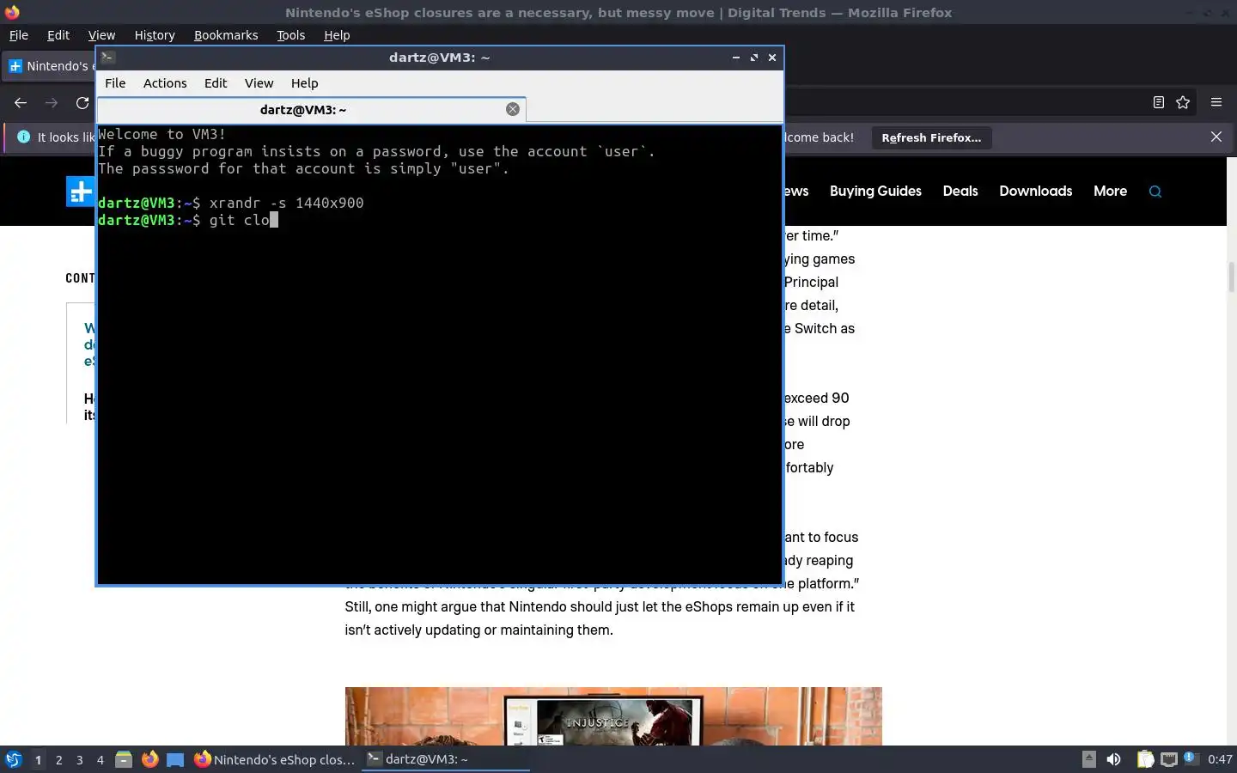
Task: Click the 0:47 panel clock
Action: click(x=1220, y=759)
